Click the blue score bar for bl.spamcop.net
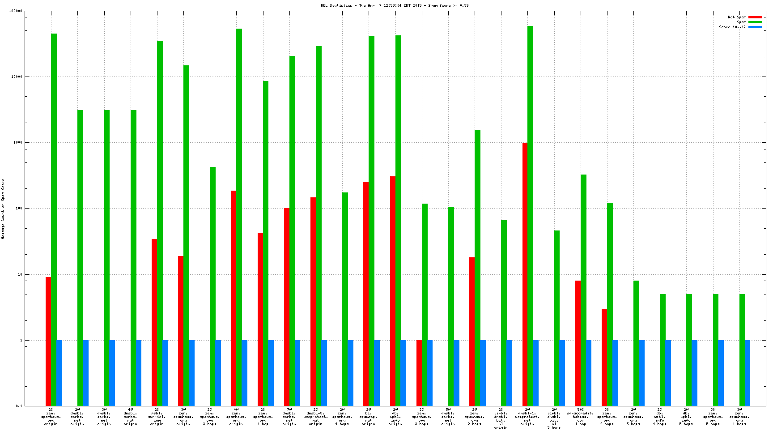The image size is (773, 435). click(x=377, y=373)
